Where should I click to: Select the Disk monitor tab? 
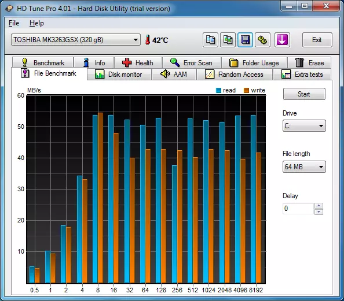coord(119,75)
